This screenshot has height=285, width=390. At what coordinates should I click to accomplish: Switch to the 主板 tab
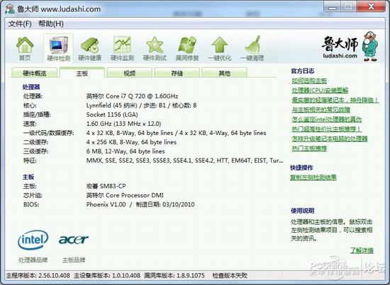(x=82, y=73)
